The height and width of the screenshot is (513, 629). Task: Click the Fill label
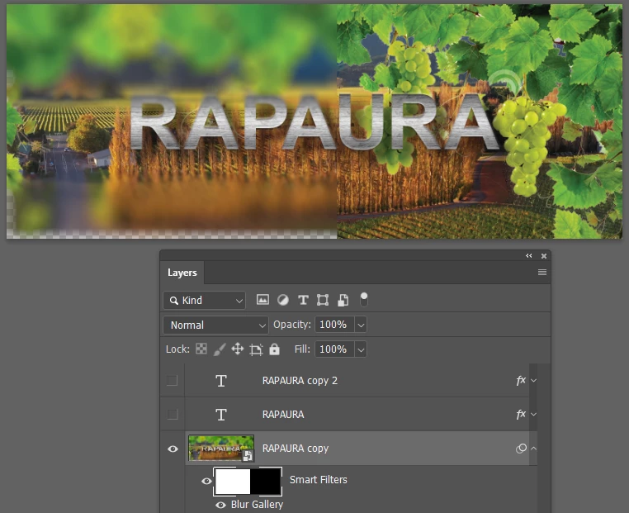[x=302, y=349]
